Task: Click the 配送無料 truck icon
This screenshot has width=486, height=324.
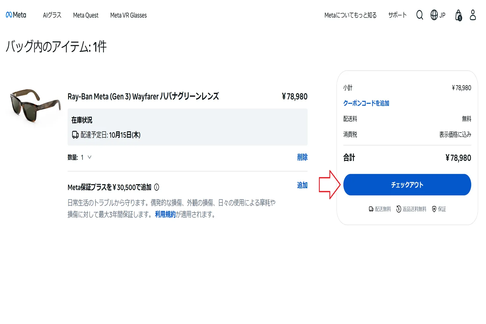Action: (371, 209)
